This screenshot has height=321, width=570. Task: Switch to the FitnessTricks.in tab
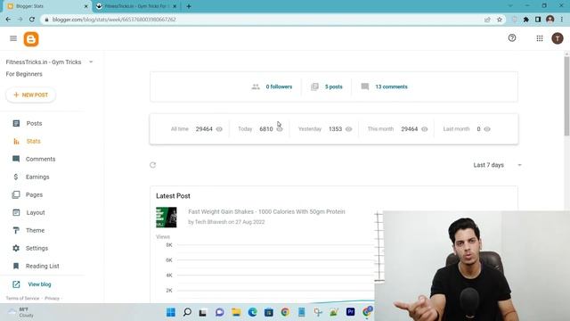pyautogui.click(x=136, y=6)
